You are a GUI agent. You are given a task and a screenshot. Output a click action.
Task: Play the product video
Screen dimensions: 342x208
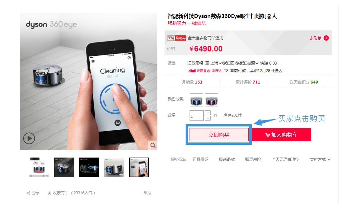[x=29, y=138]
